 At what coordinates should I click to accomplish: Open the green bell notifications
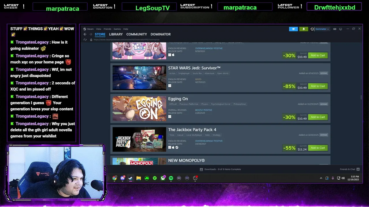304,29
